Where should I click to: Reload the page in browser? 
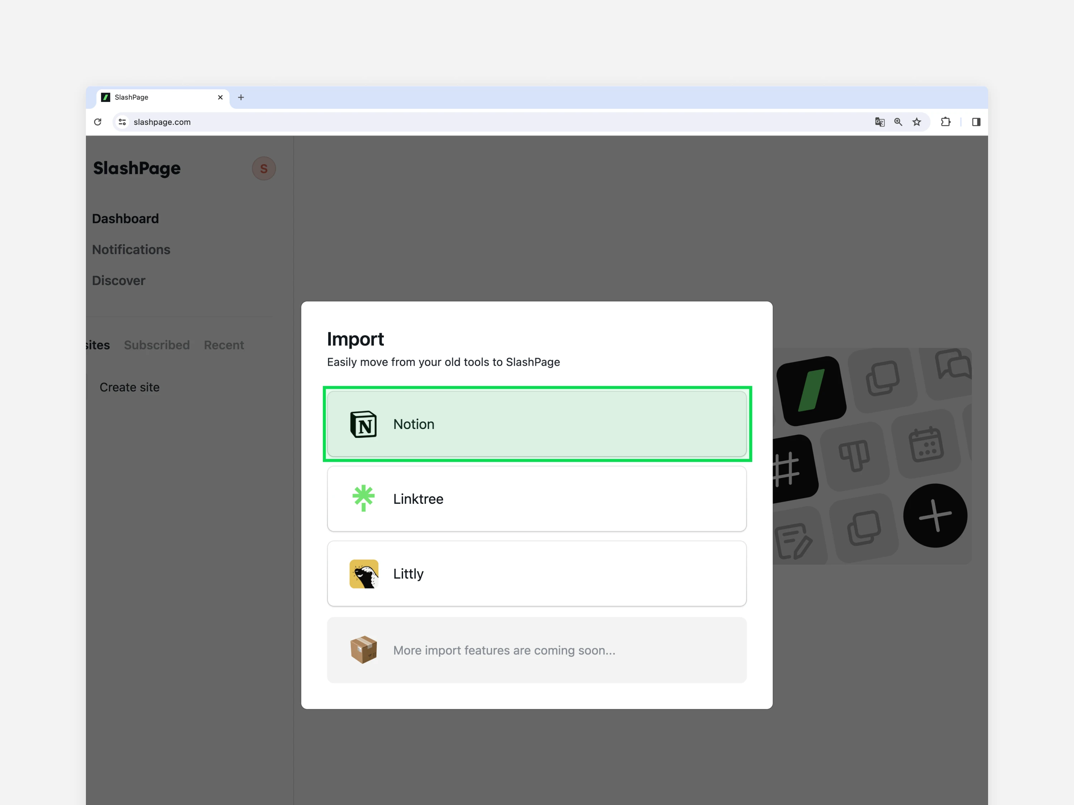point(98,122)
